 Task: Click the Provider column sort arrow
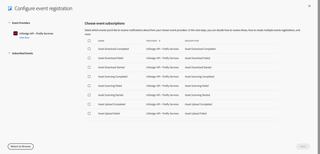pos(160,41)
